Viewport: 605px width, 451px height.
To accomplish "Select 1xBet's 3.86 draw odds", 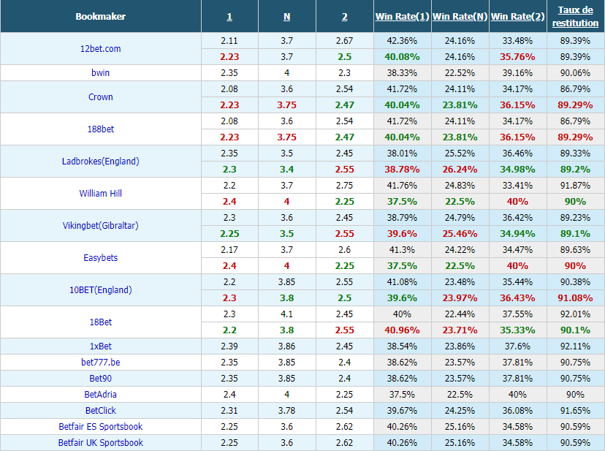I will (286, 346).
